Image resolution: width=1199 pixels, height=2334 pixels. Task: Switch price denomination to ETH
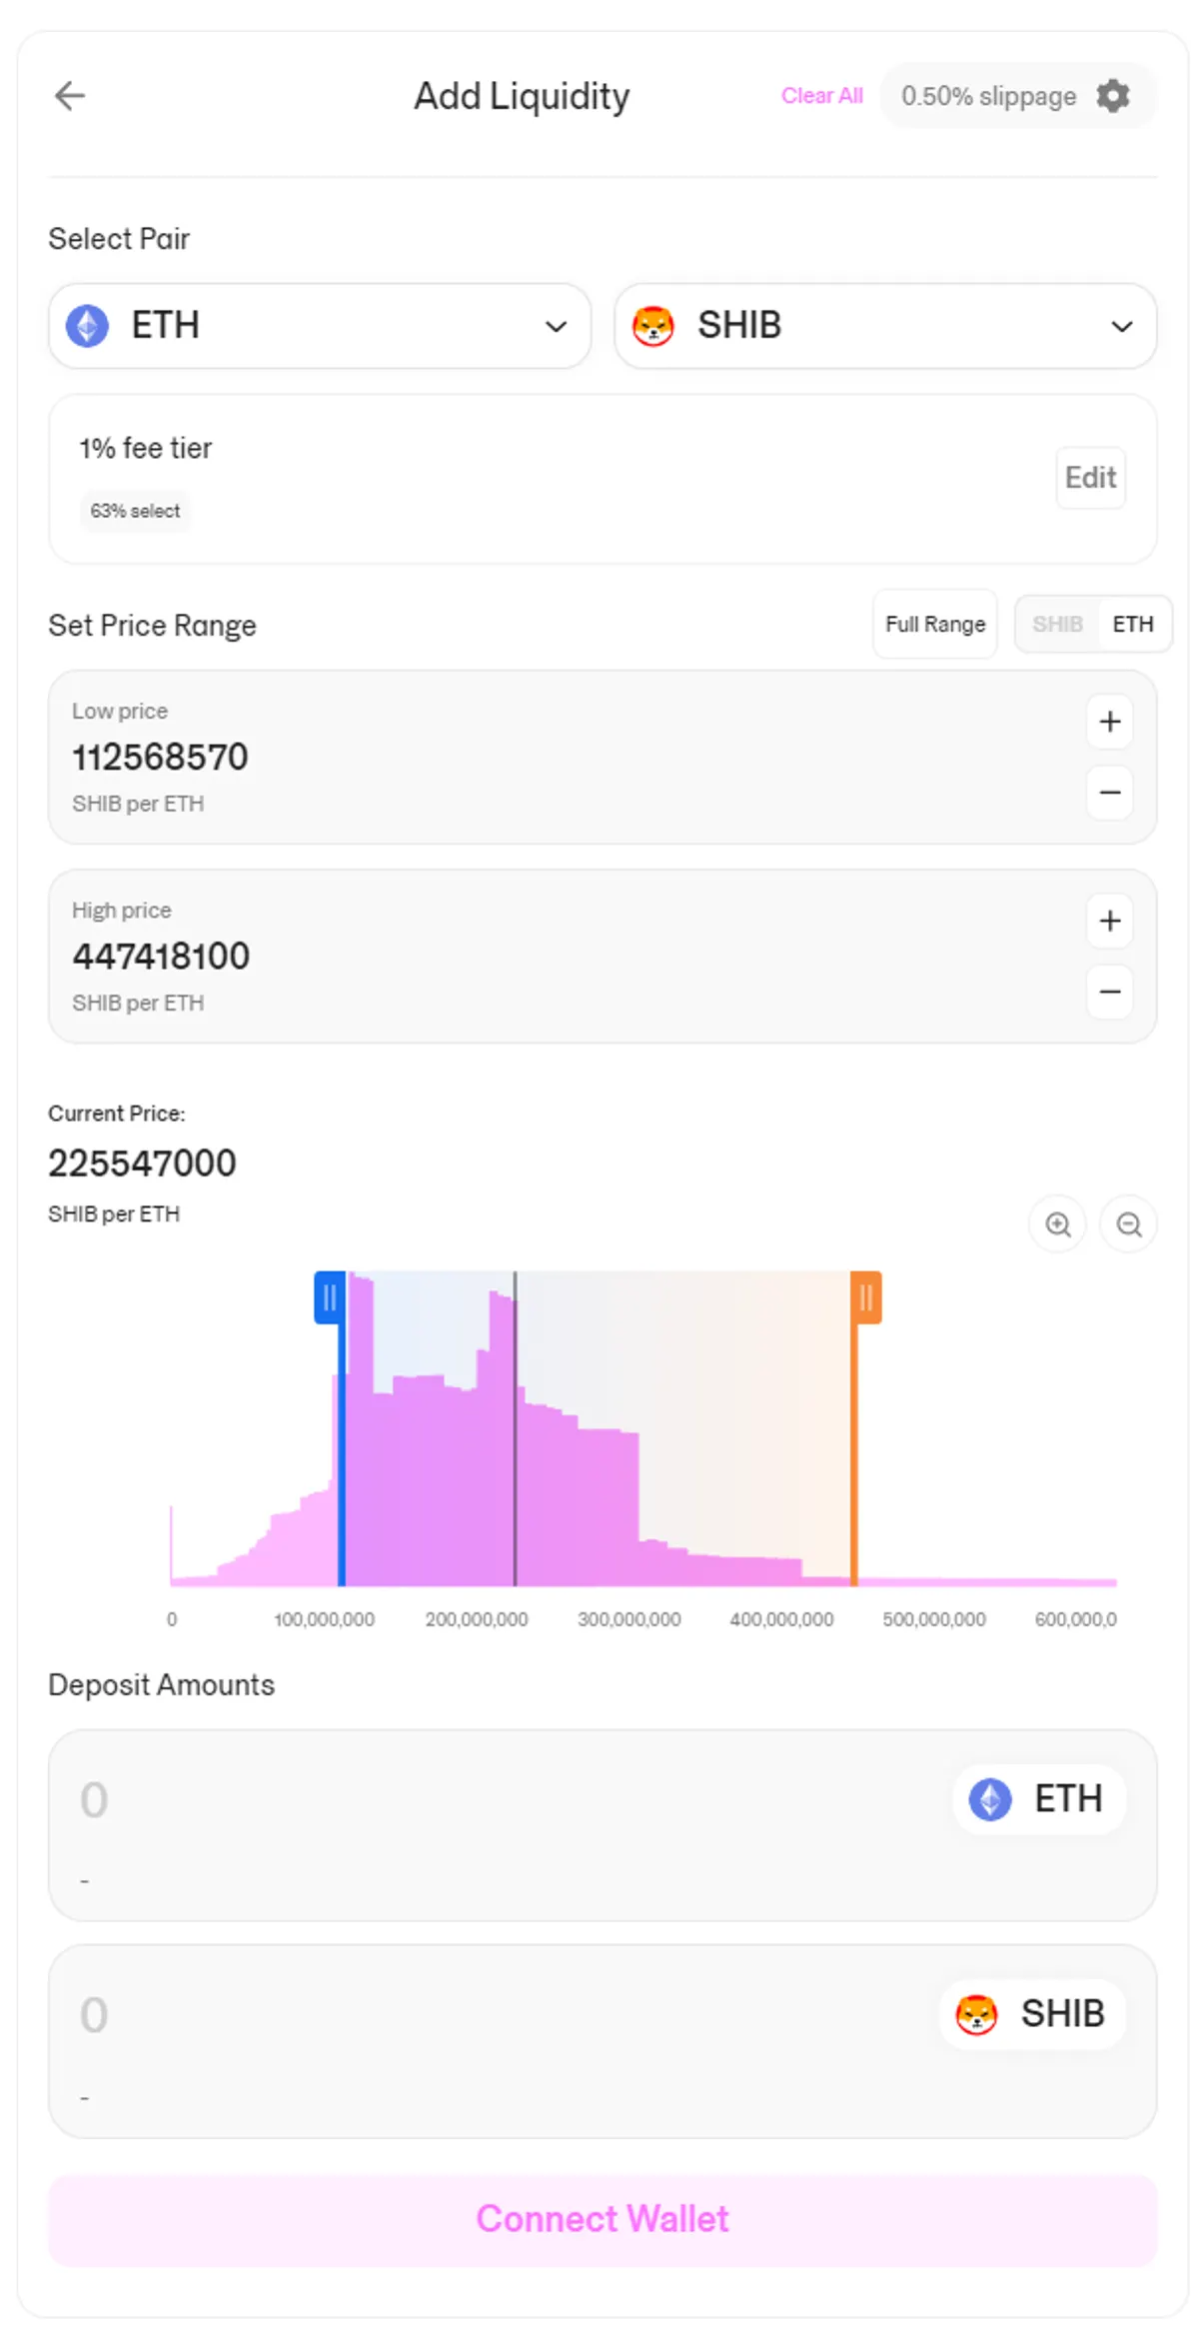coord(1133,625)
